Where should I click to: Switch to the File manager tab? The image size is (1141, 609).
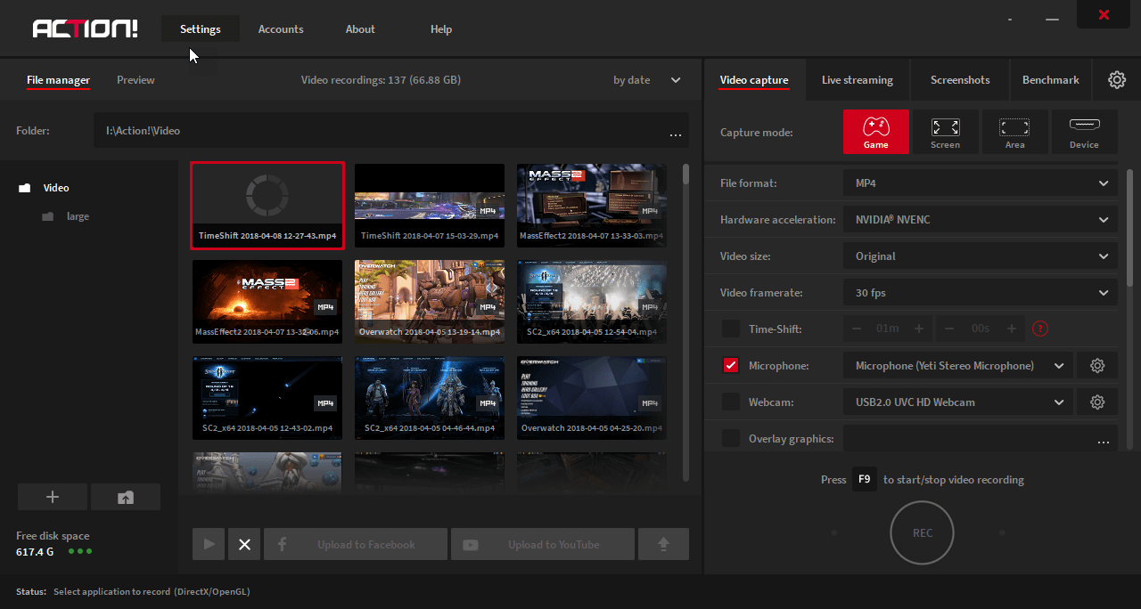click(x=58, y=80)
